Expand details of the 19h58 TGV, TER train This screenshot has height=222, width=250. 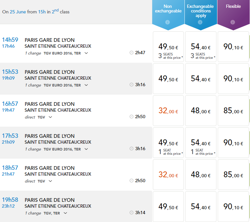pos(66,213)
